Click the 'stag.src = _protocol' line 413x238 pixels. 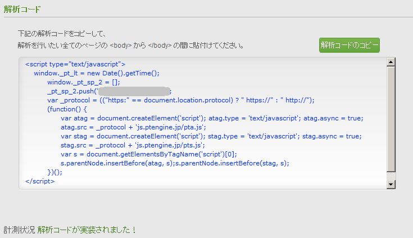[133, 145]
